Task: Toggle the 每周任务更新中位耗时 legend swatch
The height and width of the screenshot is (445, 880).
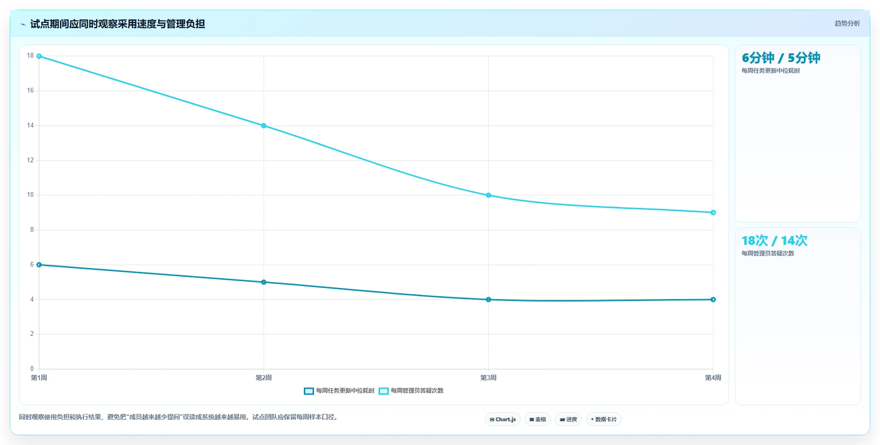Action: pyautogui.click(x=309, y=391)
